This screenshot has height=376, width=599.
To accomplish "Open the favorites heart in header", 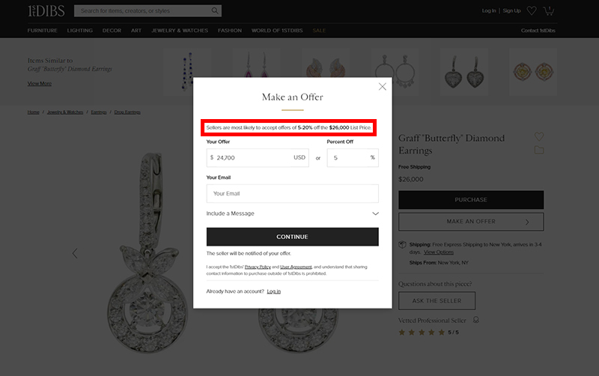I will point(532,10).
